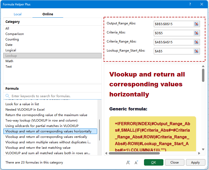209x170 pixels.
Task: Click description pane scroll right arrow
Action: click(x=199, y=153)
